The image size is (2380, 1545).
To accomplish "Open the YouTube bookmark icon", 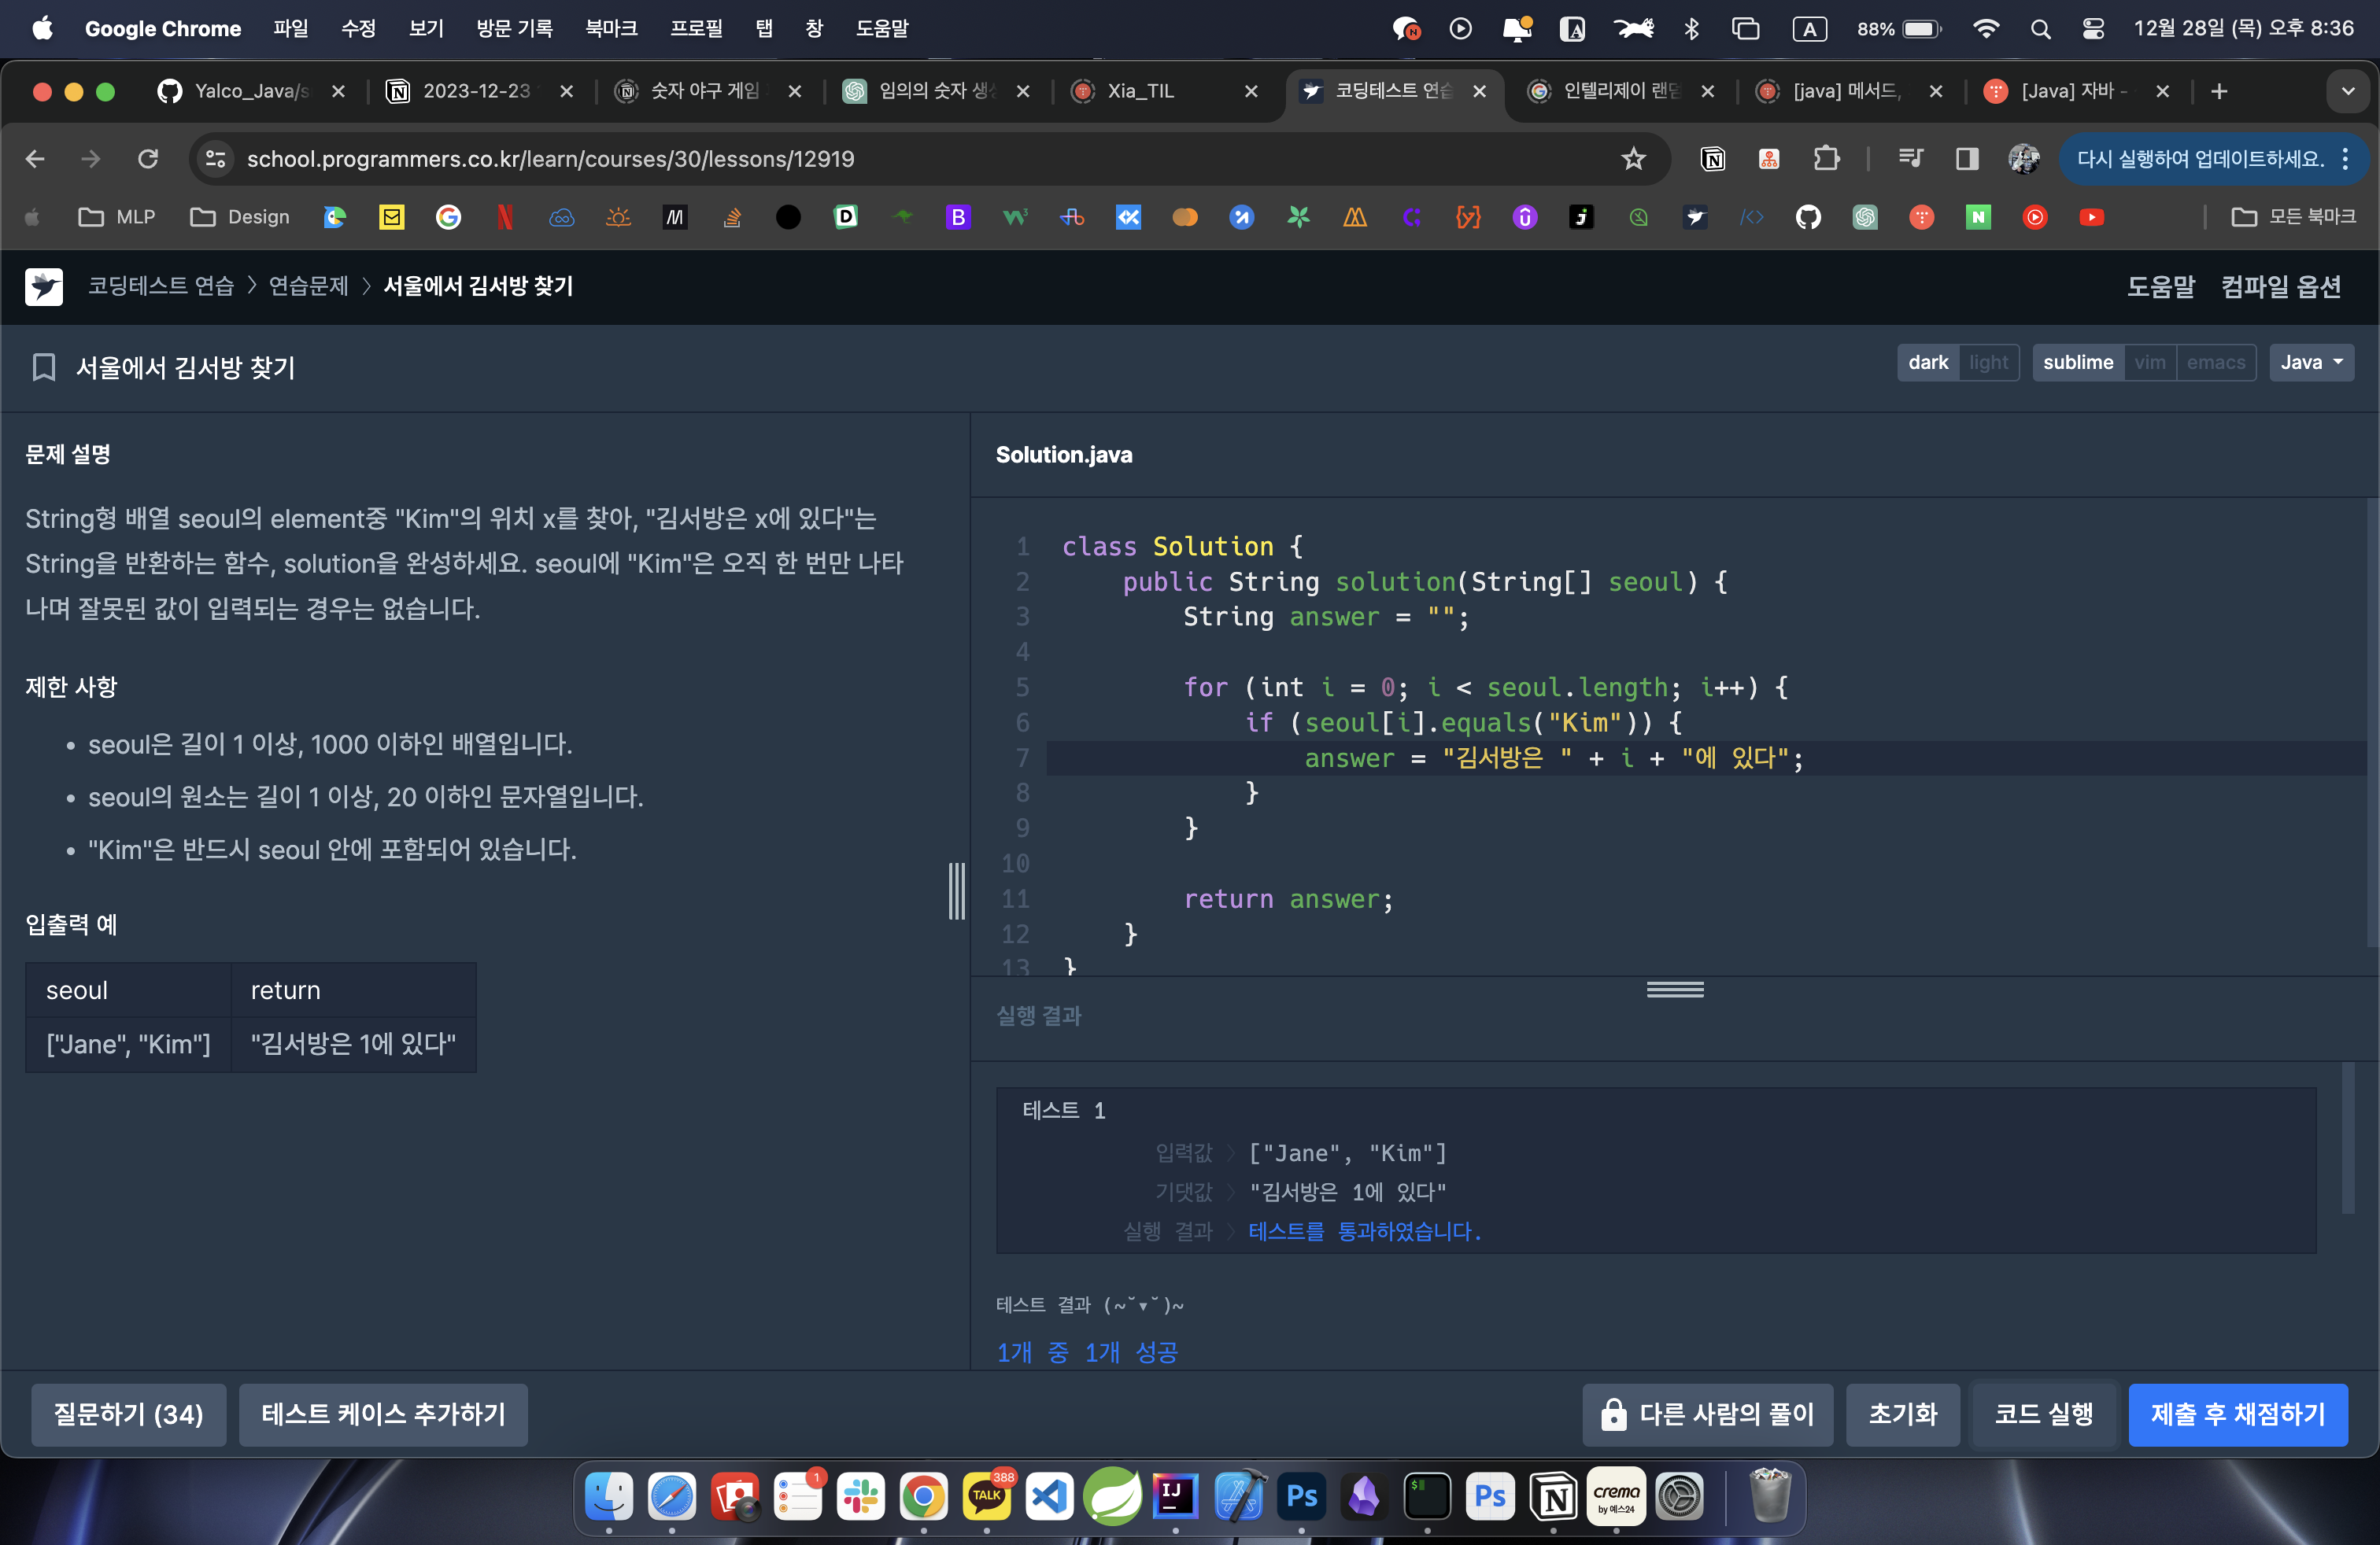I will 2091,217.
